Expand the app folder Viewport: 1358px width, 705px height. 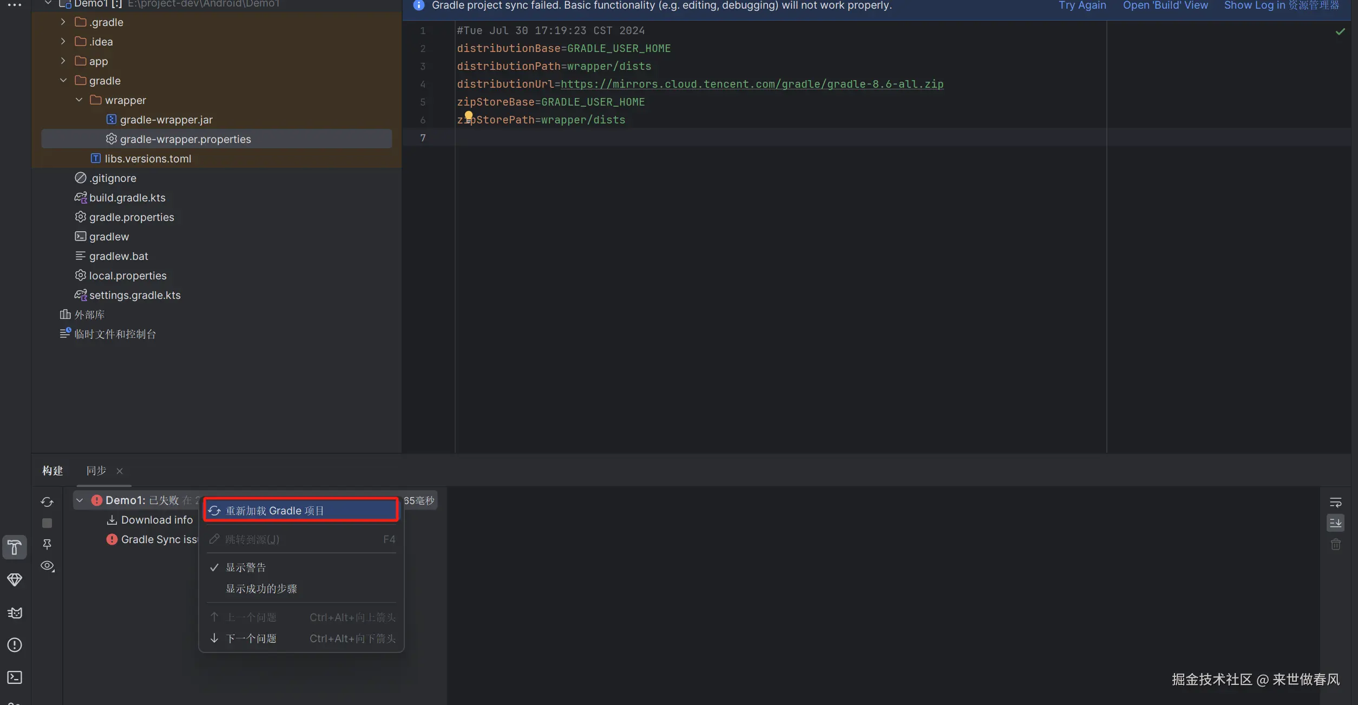[x=63, y=61]
